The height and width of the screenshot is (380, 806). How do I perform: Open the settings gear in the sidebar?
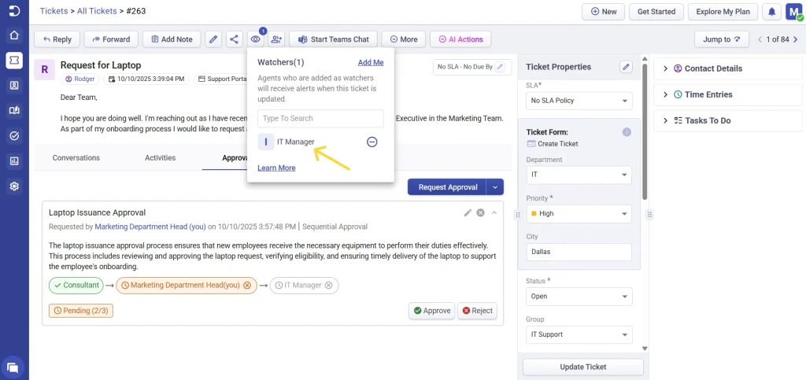coord(14,186)
